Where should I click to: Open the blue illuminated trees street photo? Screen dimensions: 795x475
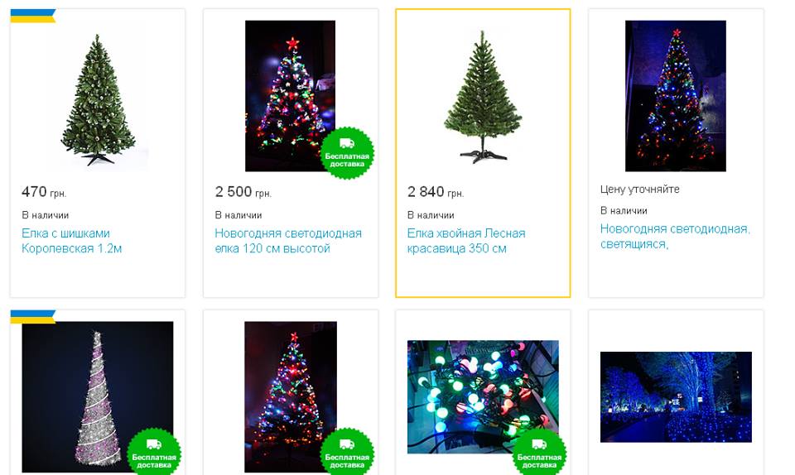pyautogui.click(x=676, y=397)
